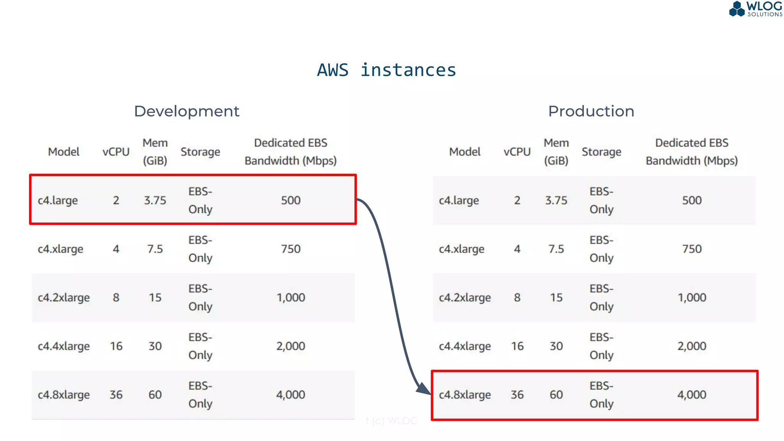Image resolution: width=784 pixels, height=441 pixels.
Task: Select c4.2xlarge model in Production table
Action: (x=465, y=298)
